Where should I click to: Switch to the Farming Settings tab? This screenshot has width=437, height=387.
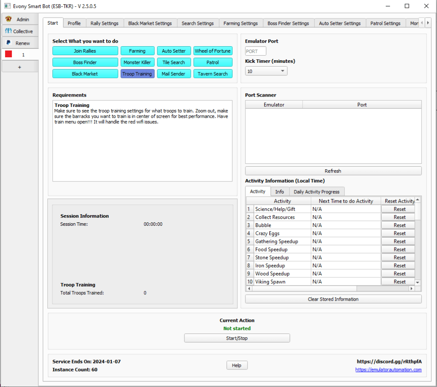pyautogui.click(x=240, y=23)
